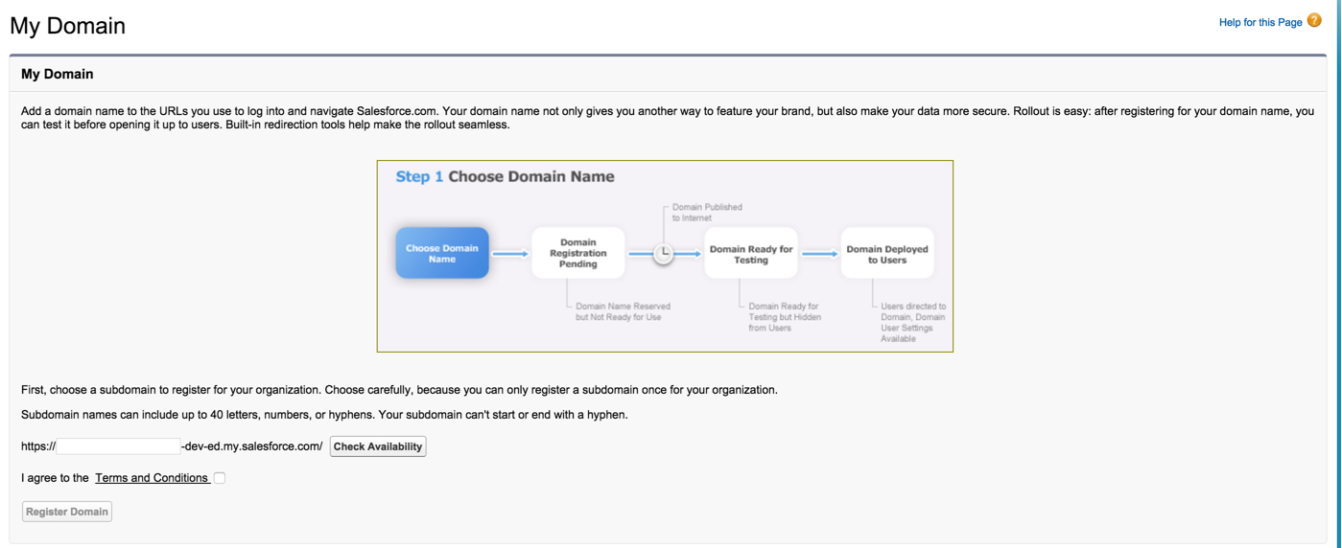Click arrow after the Choose Domain Name box
This screenshot has height=548, width=1342.
510,254
